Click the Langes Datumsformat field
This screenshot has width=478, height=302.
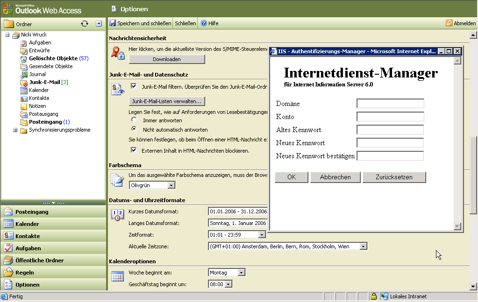point(238,223)
